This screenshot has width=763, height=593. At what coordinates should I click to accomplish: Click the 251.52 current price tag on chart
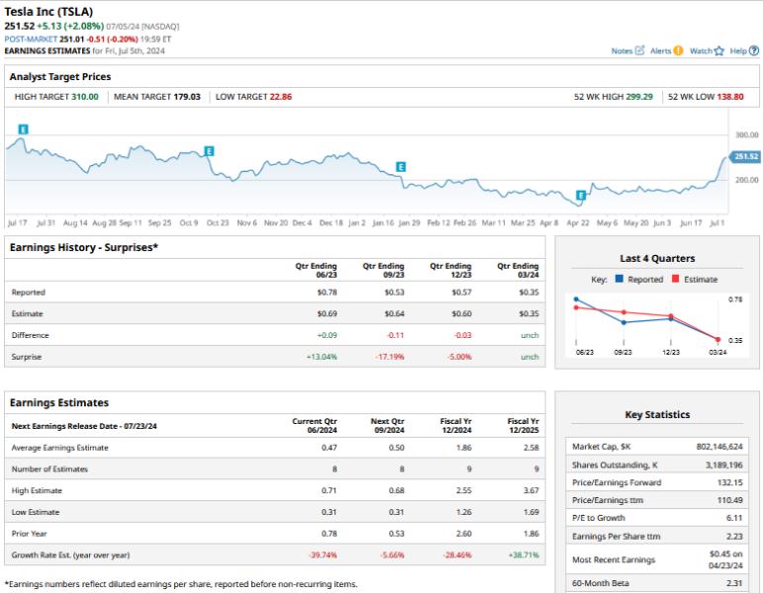click(745, 156)
